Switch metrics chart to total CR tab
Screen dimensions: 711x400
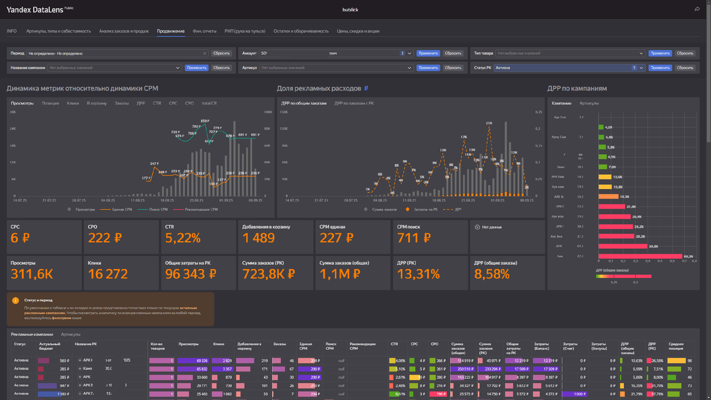click(209, 103)
